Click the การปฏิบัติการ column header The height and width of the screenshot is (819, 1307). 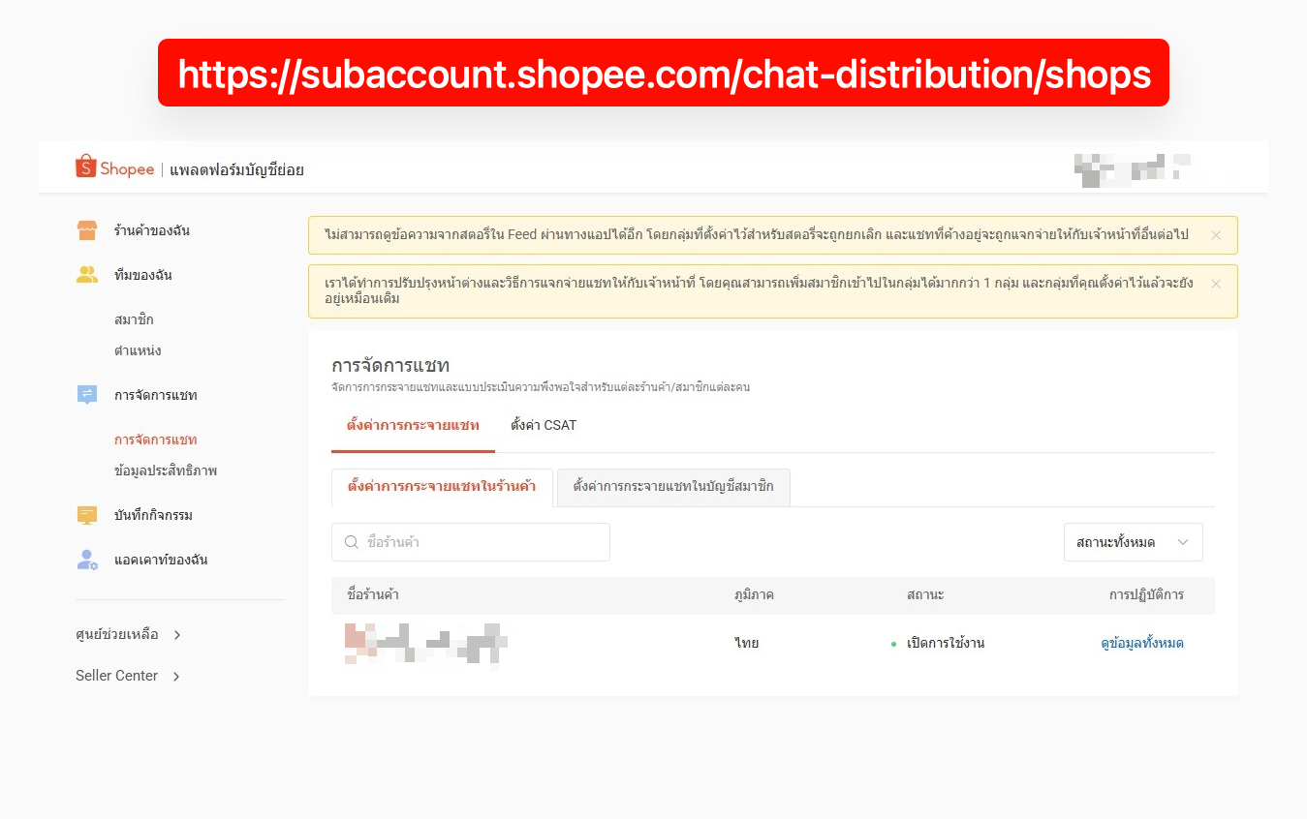(x=1146, y=594)
